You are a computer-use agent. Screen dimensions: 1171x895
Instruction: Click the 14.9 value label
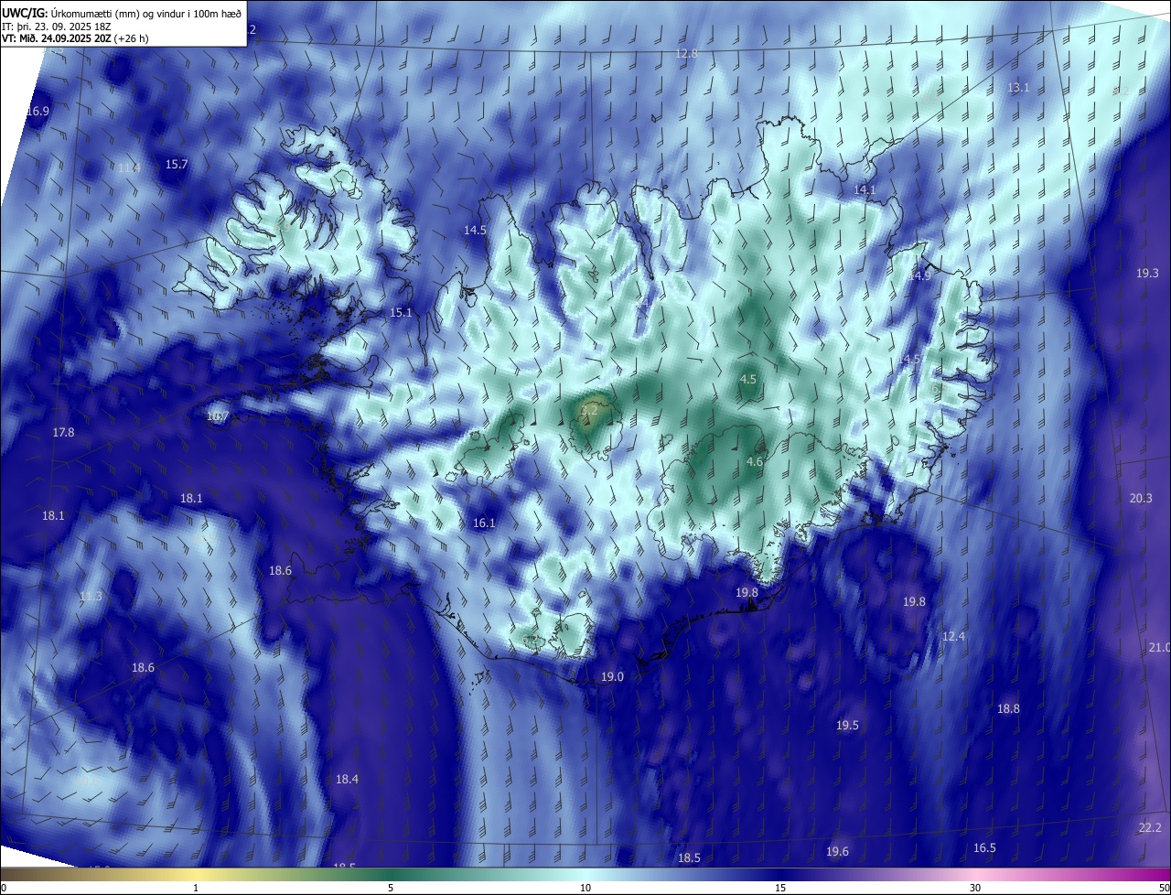[919, 275]
